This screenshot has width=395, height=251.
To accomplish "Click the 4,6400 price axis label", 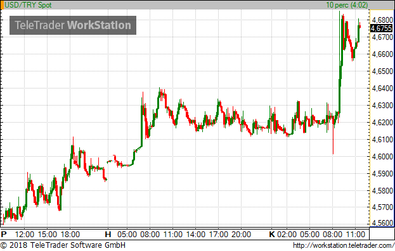I will pyautogui.click(x=382, y=88).
